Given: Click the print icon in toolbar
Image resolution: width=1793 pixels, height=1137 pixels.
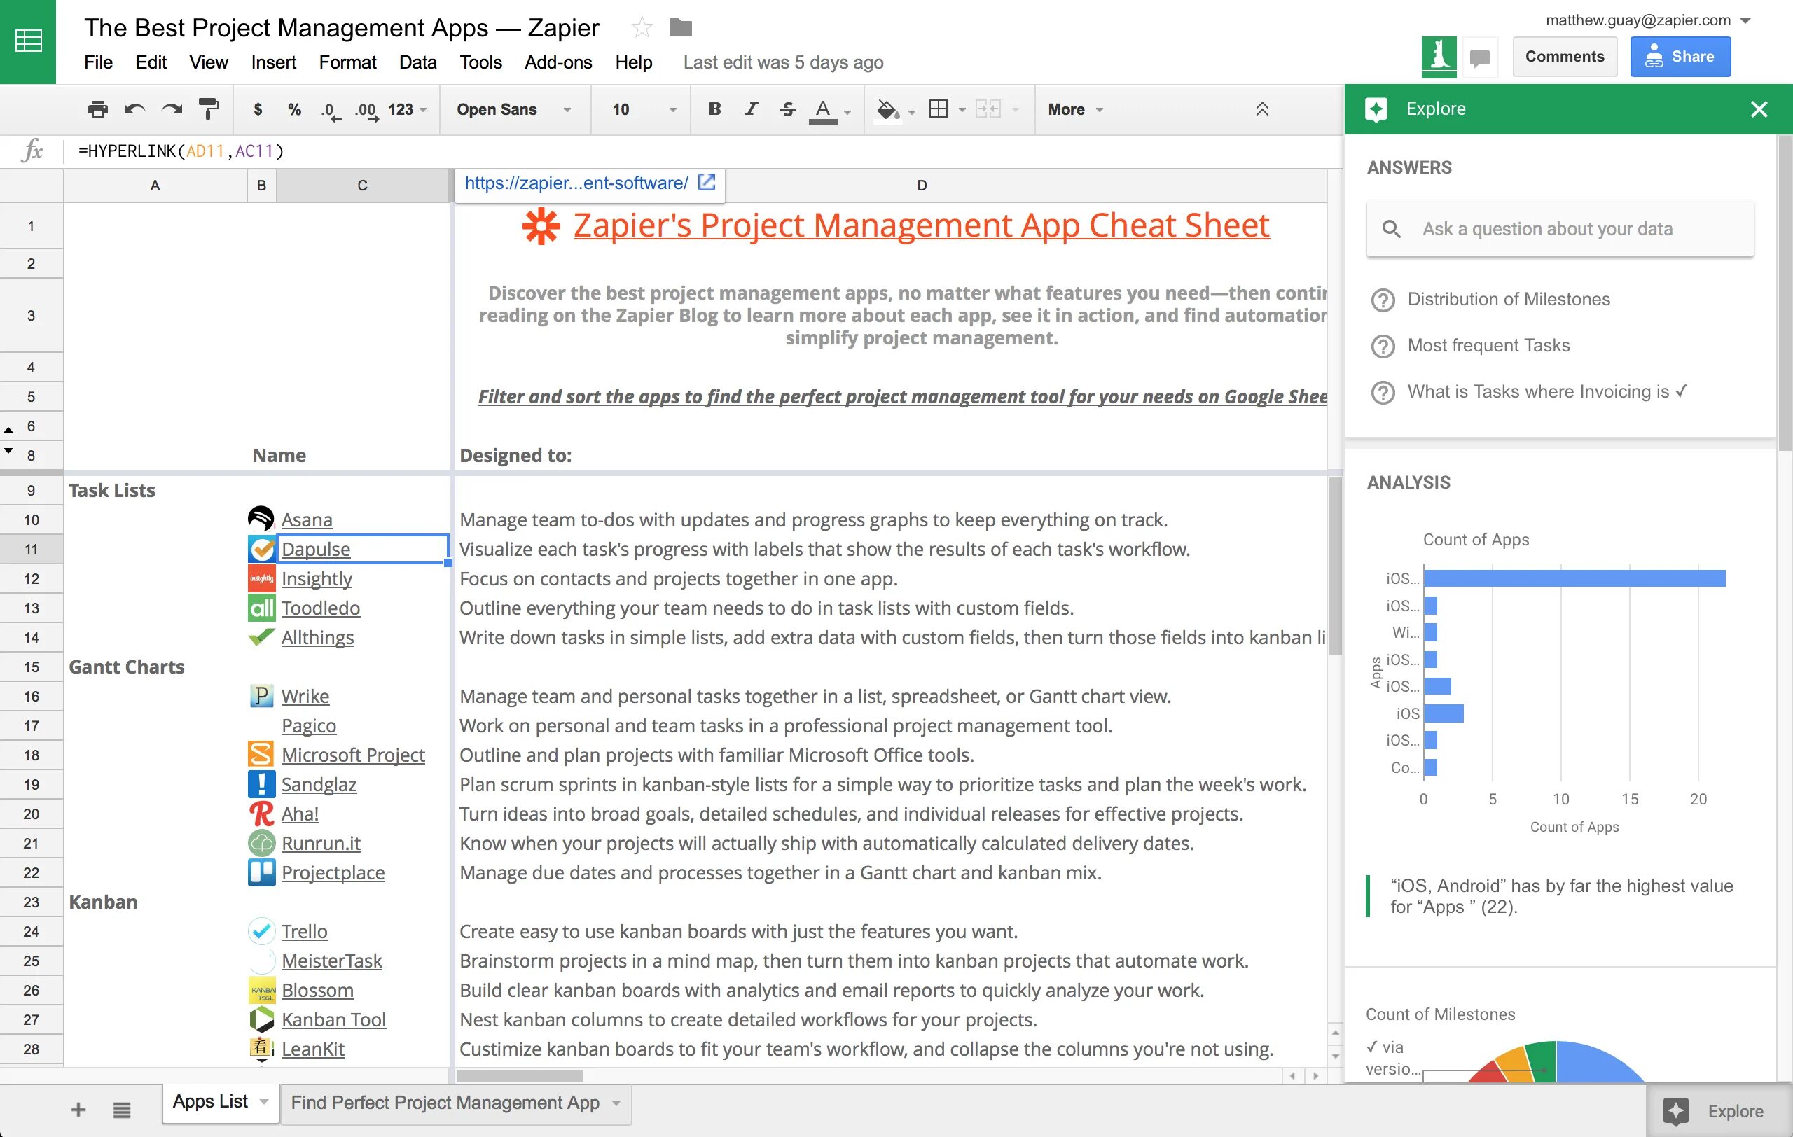Looking at the screenshot, I should [x=97, y=109].
